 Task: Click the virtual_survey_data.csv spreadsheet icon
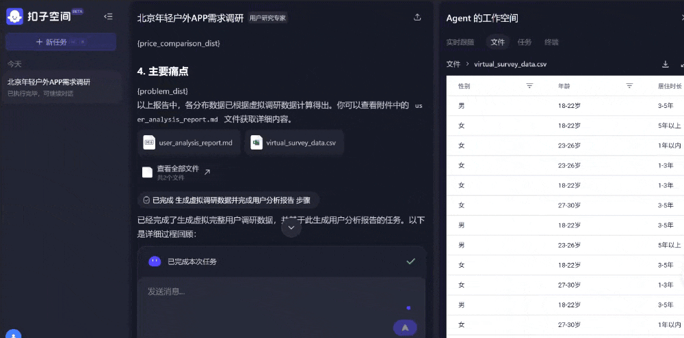(256, 143)
